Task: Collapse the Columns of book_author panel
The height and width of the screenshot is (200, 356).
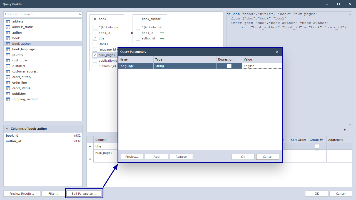Action: point(7,129)
